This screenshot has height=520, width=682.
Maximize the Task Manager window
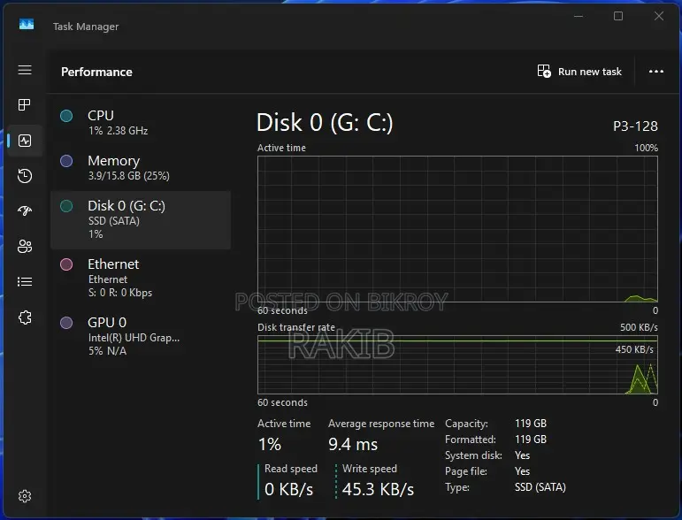pos(618,17)
